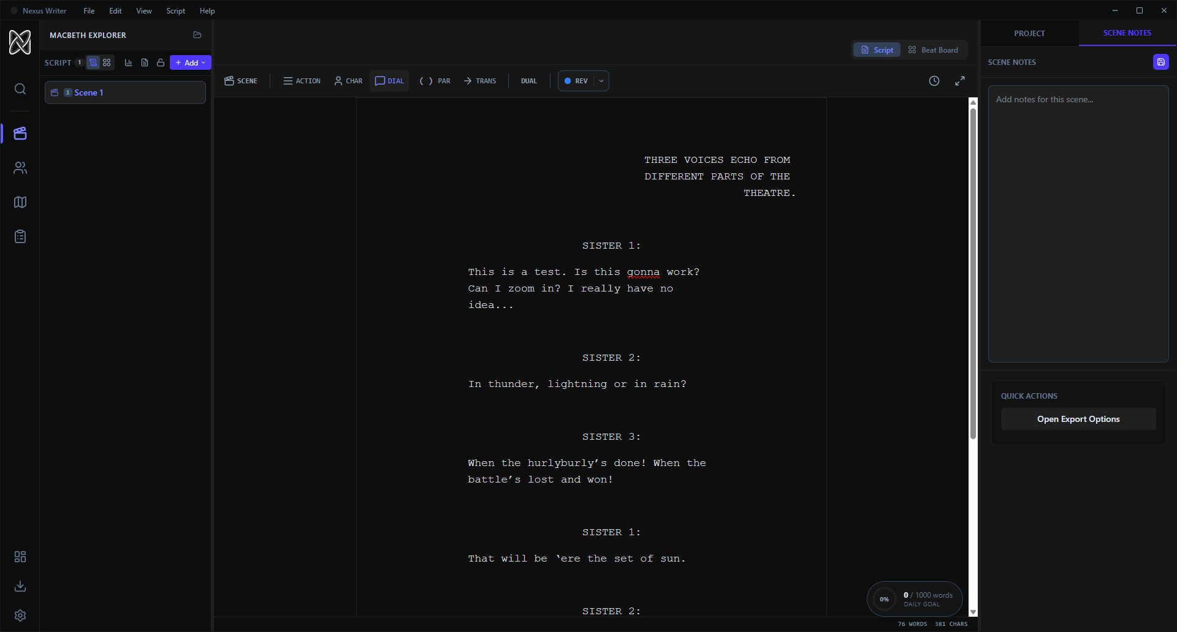Click the open folder icon beside Macbeth Explorer
This screenshot has height=632, width=1177.
197,35
